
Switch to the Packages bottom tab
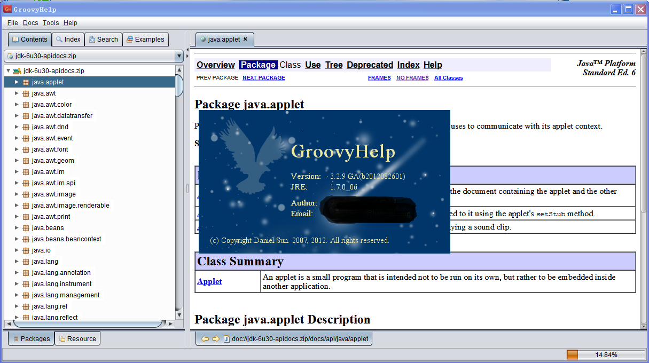click(31, 339)
